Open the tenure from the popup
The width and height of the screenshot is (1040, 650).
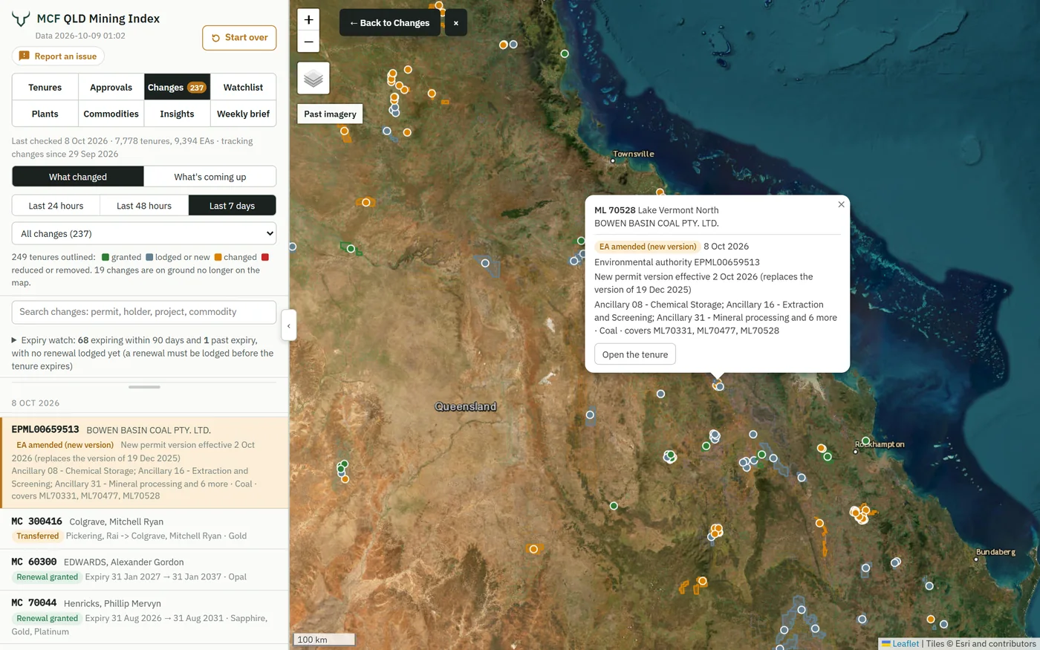coord(635,354)
